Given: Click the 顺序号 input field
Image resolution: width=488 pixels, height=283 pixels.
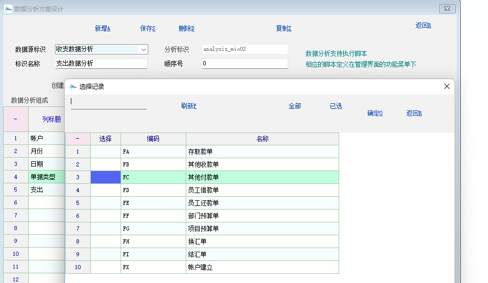Looking at the screenshot, I should [x=245, y=64].
